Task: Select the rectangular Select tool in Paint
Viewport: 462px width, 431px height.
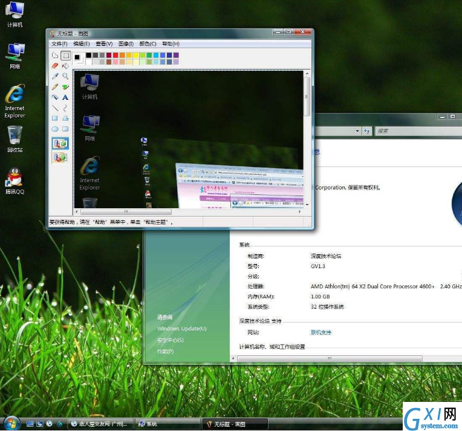Action: tap(65, 55)
